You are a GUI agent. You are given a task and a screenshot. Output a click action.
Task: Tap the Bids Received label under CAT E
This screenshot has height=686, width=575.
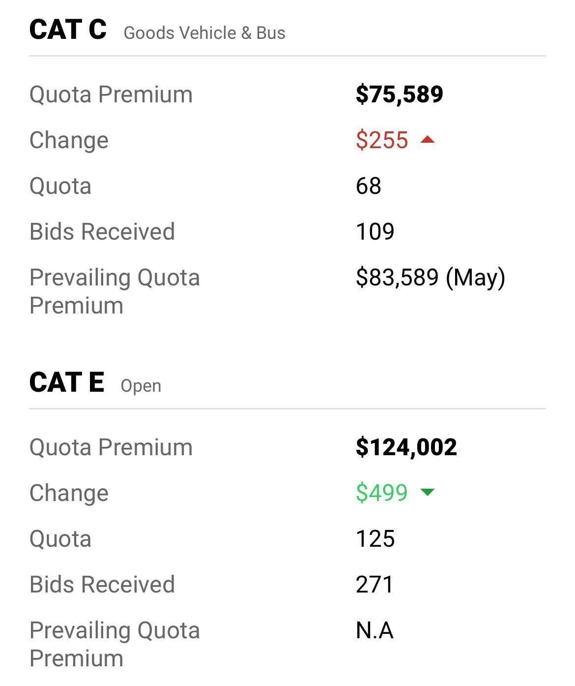pyautogui.click(x=102, y=585)
